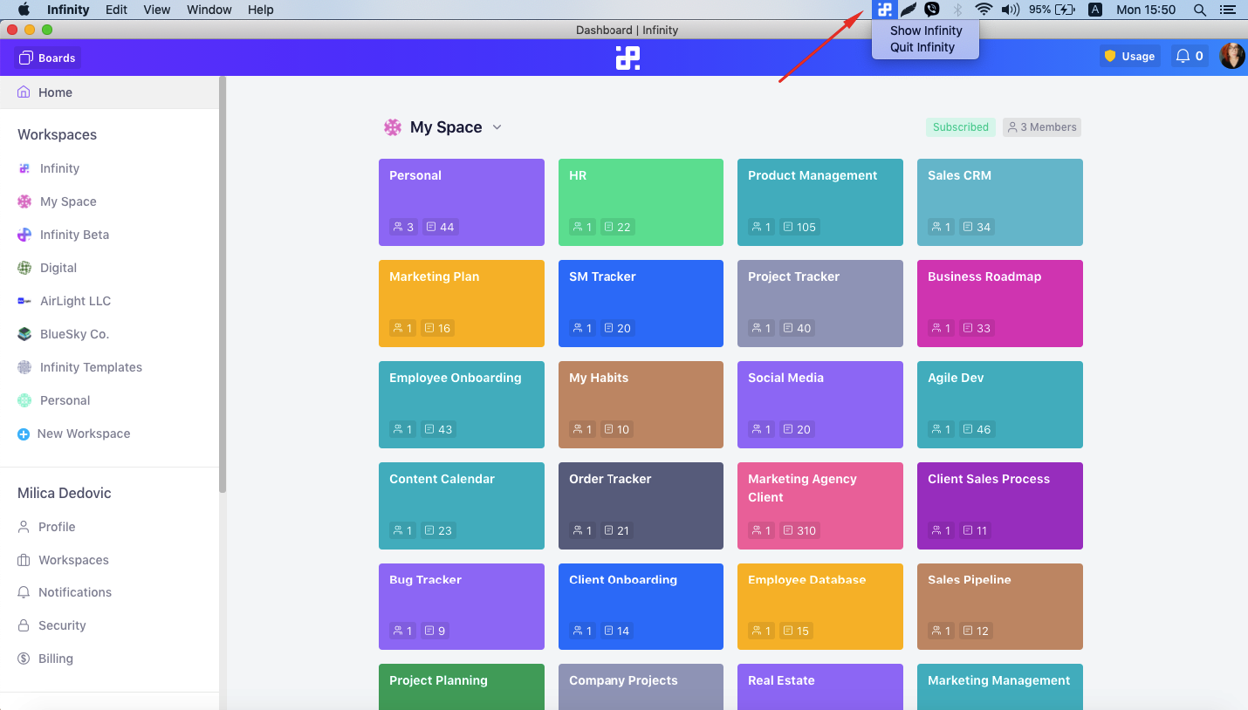Open the Content Calendar board

click(462, 506)
